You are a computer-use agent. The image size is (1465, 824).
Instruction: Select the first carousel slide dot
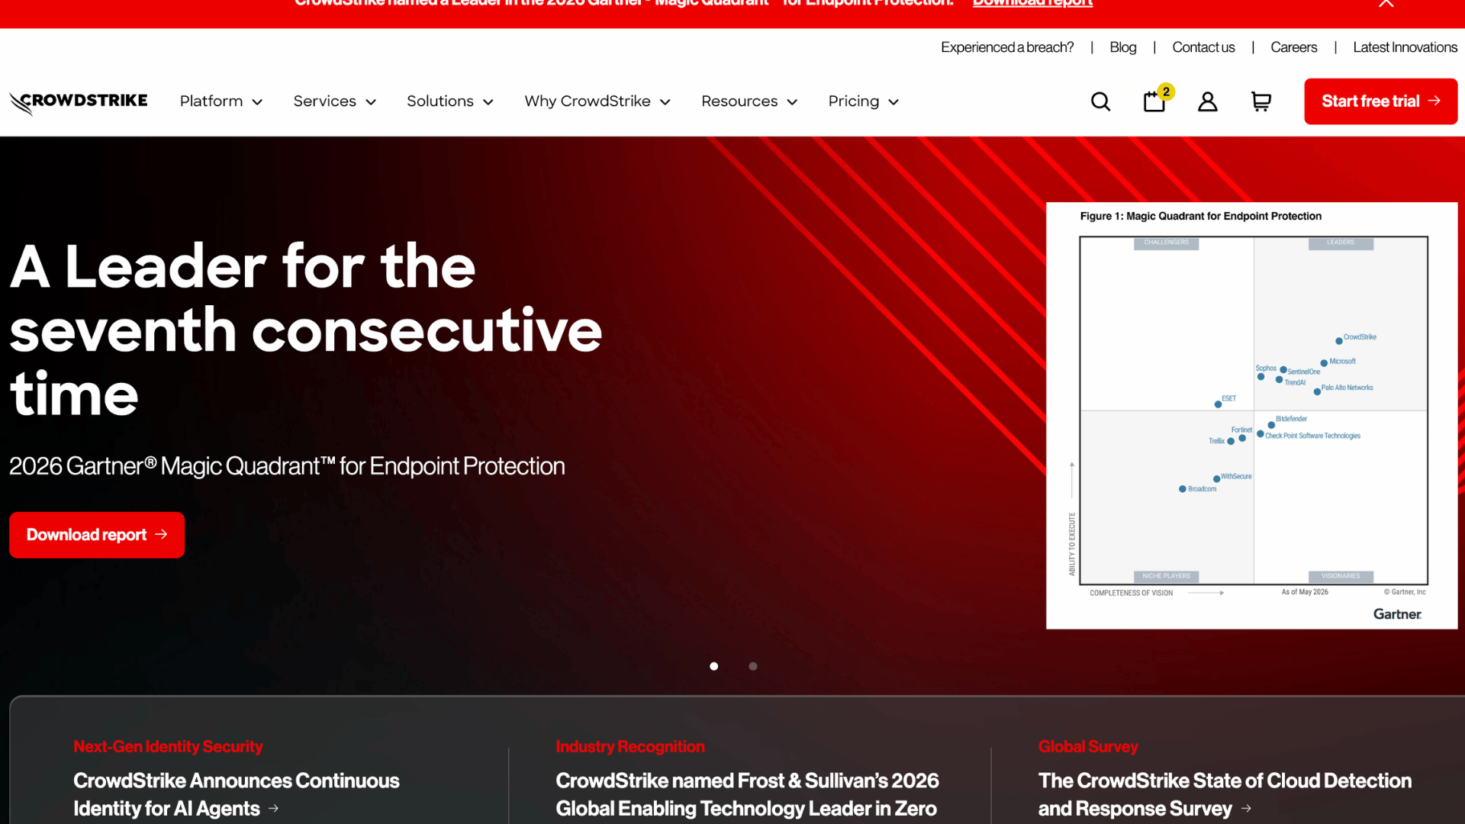[x=713, y=666]
